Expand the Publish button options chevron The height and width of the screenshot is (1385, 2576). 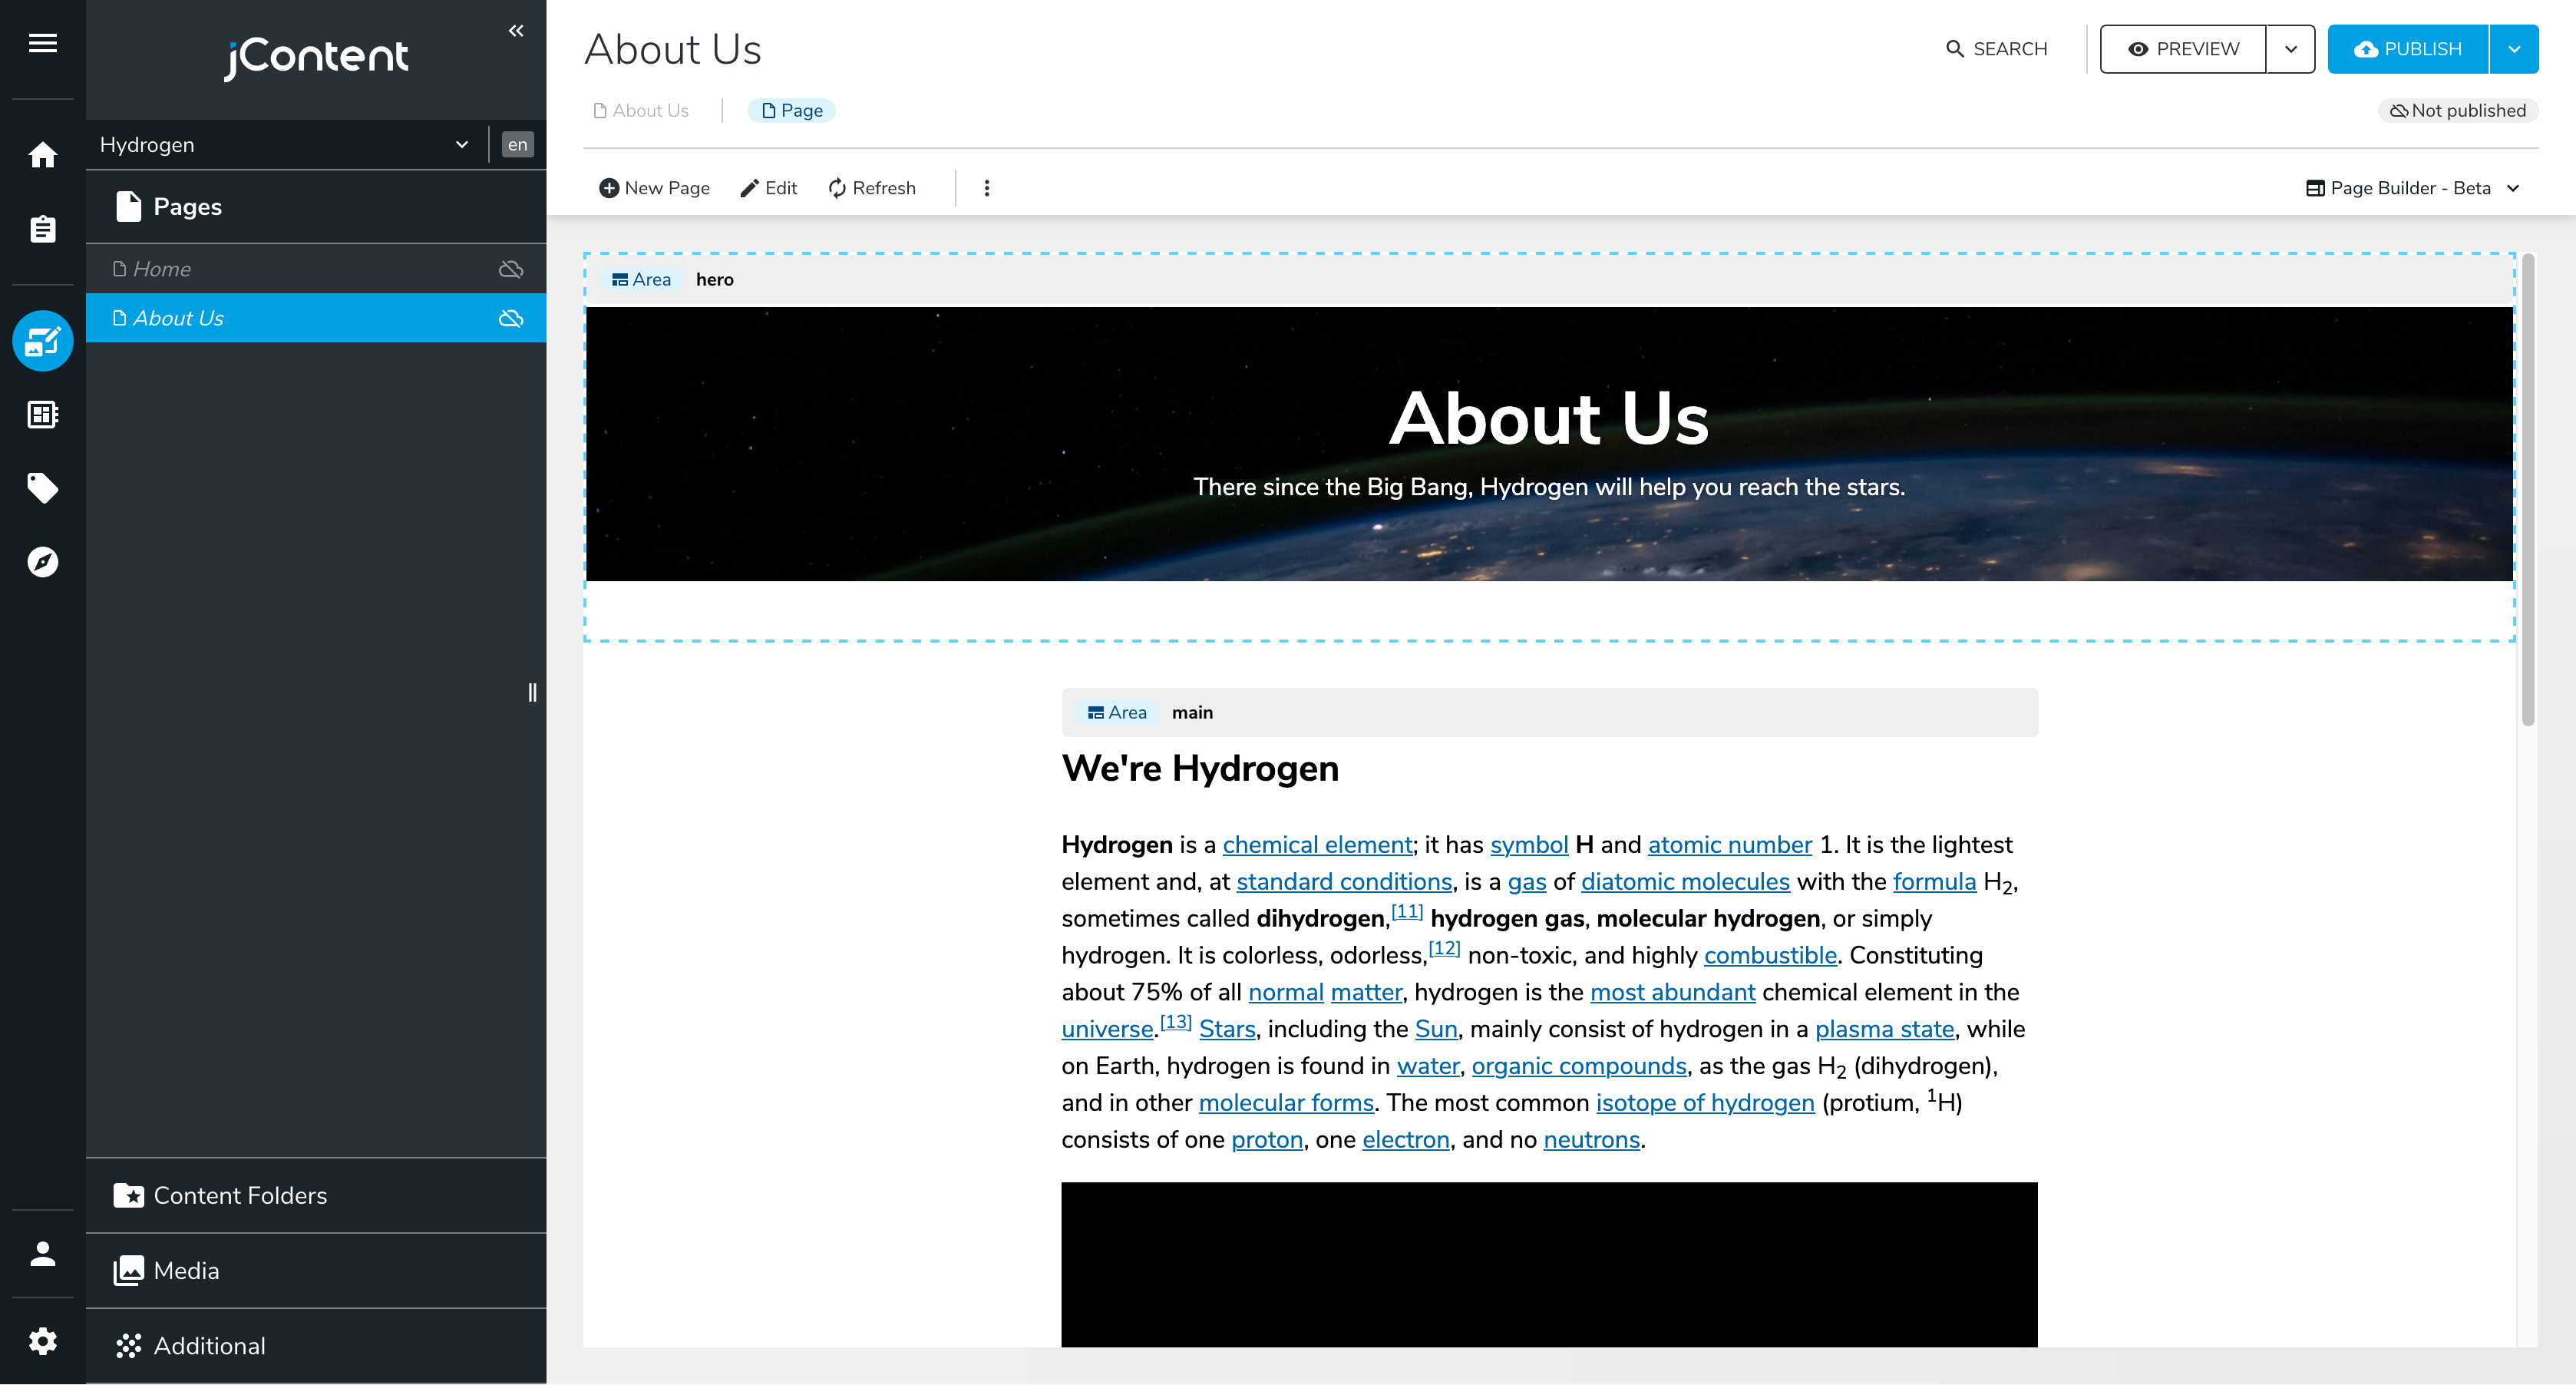click(x=2514, y=48)
